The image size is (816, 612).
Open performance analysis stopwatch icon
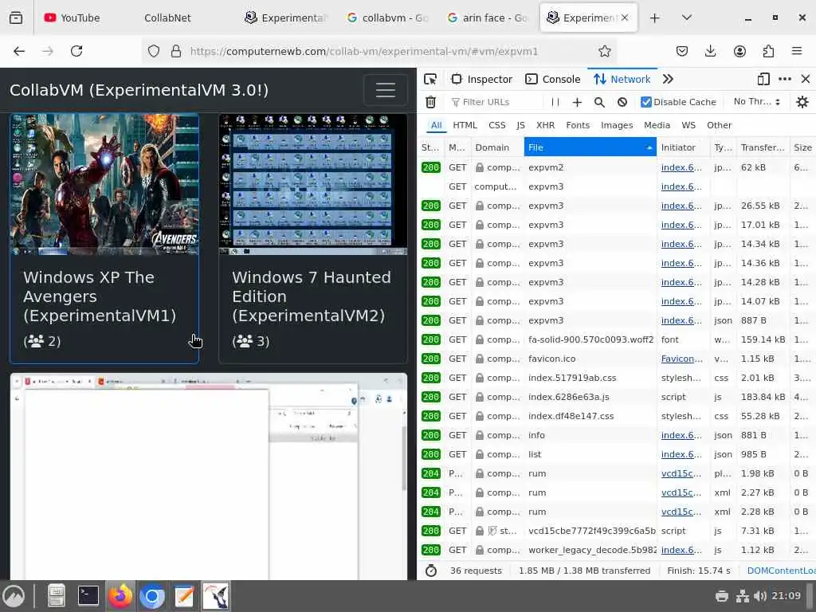pyautogui.click(x=431, y=571)
